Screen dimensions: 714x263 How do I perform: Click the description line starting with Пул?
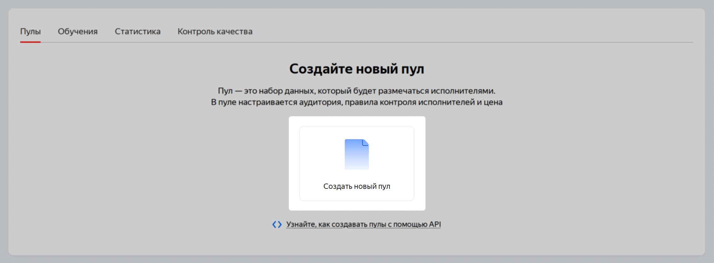[357, 91]
